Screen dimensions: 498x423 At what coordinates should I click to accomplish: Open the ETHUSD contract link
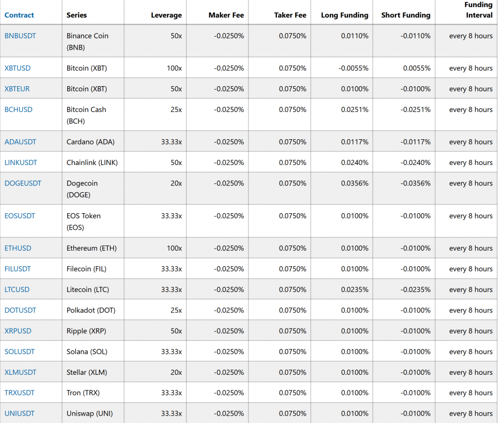click(x=18, y=248)
